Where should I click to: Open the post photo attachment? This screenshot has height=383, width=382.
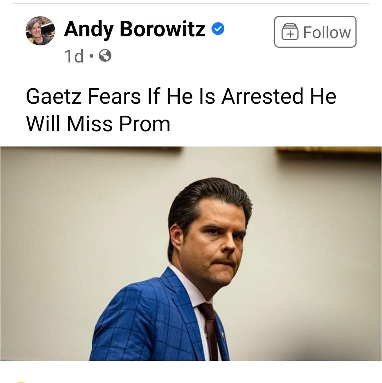(x=191, y=253)
